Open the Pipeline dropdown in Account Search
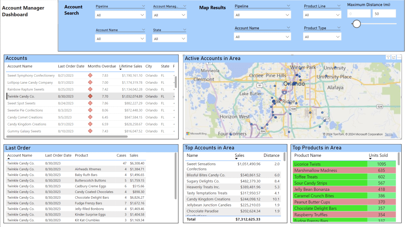Screen dimensions: 405x227 pyautogui.click(x=120, y=15)
